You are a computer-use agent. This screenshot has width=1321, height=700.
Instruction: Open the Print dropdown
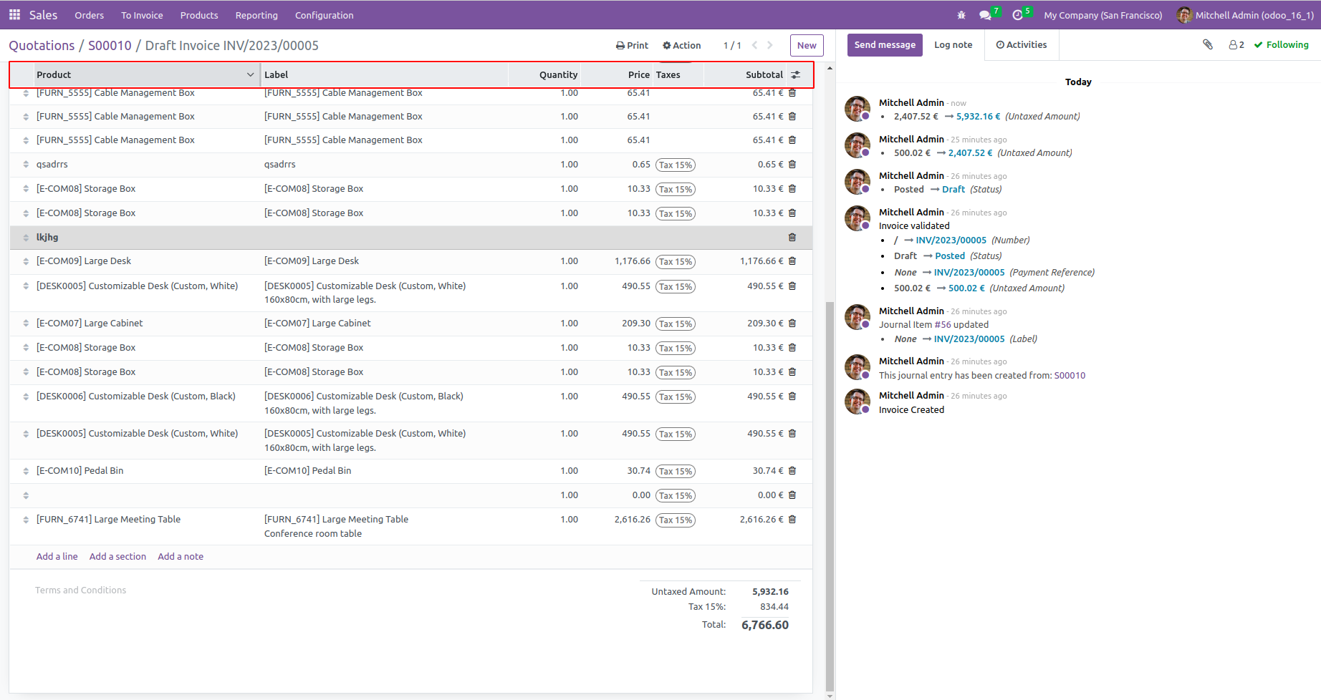(632, 45)
